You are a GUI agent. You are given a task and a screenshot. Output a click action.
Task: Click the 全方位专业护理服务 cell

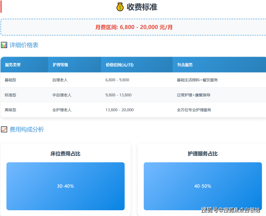pyautogui.click(x=194, y=110)
